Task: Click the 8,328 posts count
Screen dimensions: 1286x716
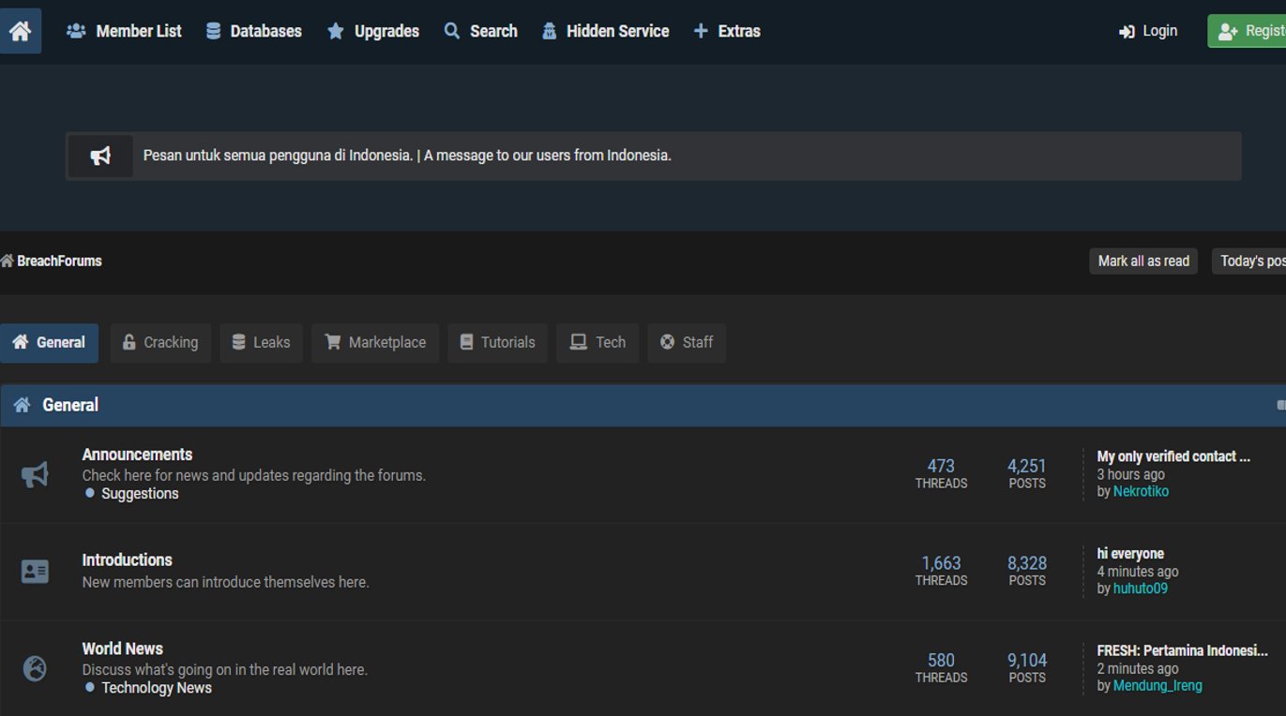Action: pos(1027,563)
